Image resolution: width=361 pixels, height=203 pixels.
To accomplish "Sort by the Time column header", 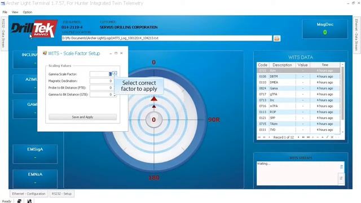I will tap(325, 65).
